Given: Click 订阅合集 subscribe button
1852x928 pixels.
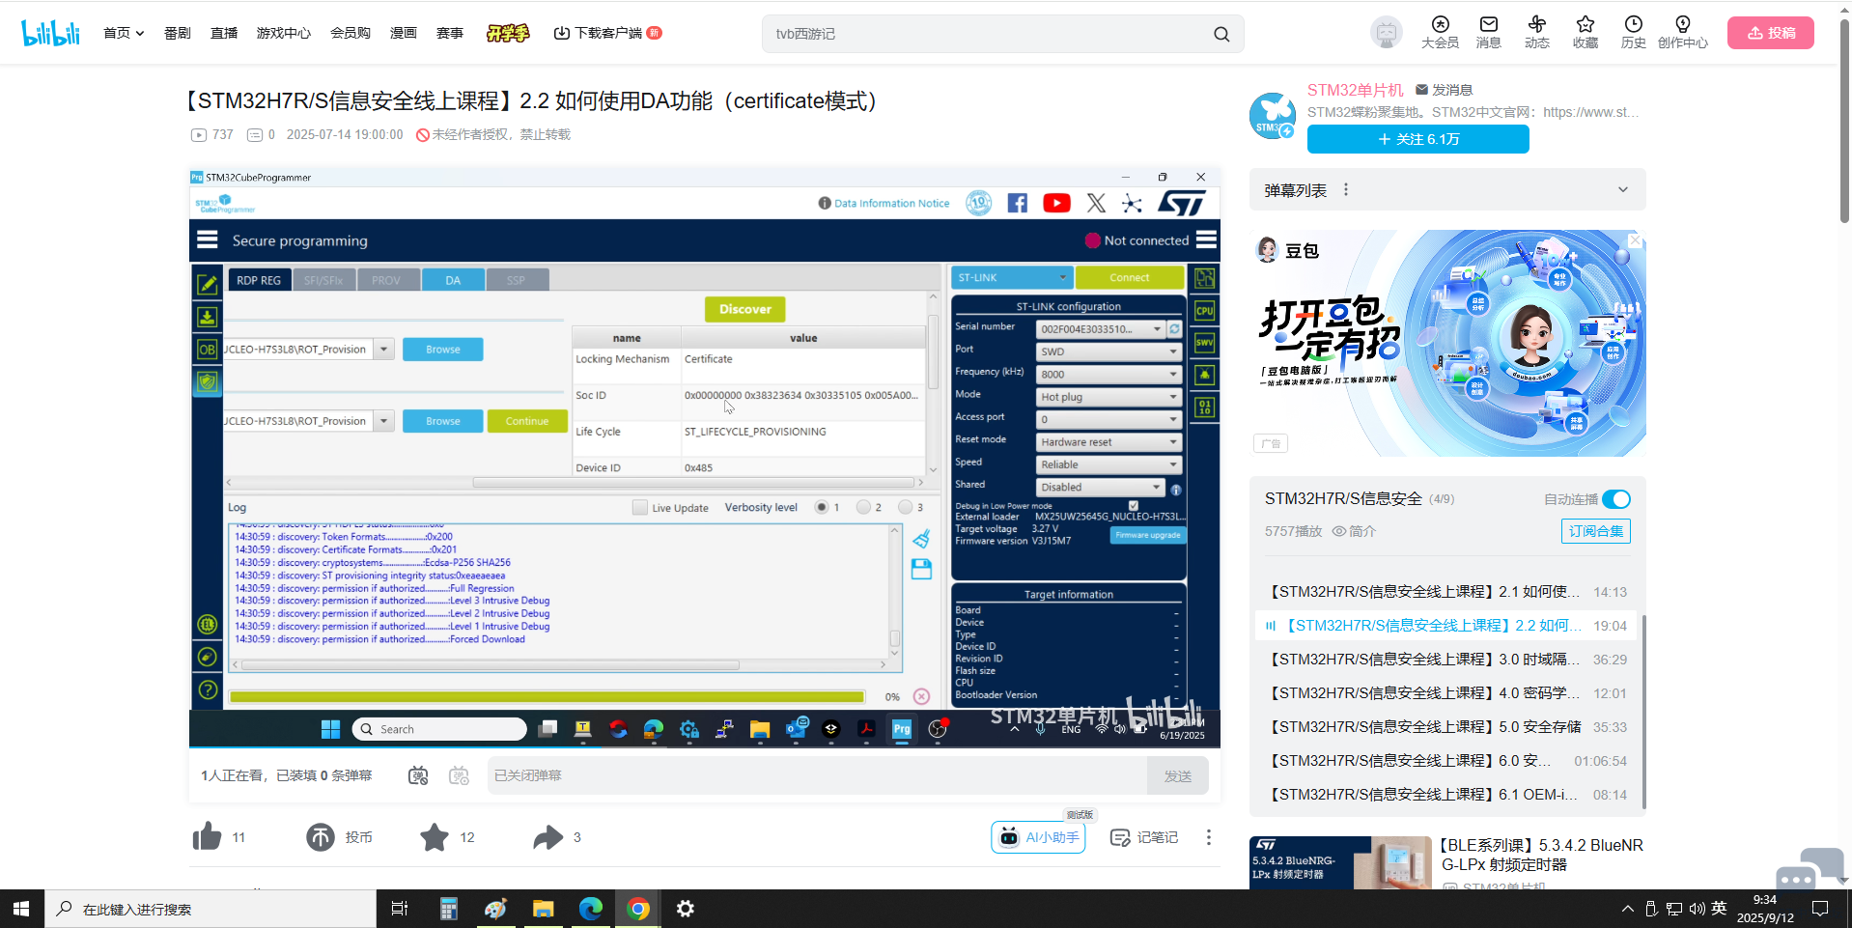Looking at the screenshot, I should (1595, 531).
